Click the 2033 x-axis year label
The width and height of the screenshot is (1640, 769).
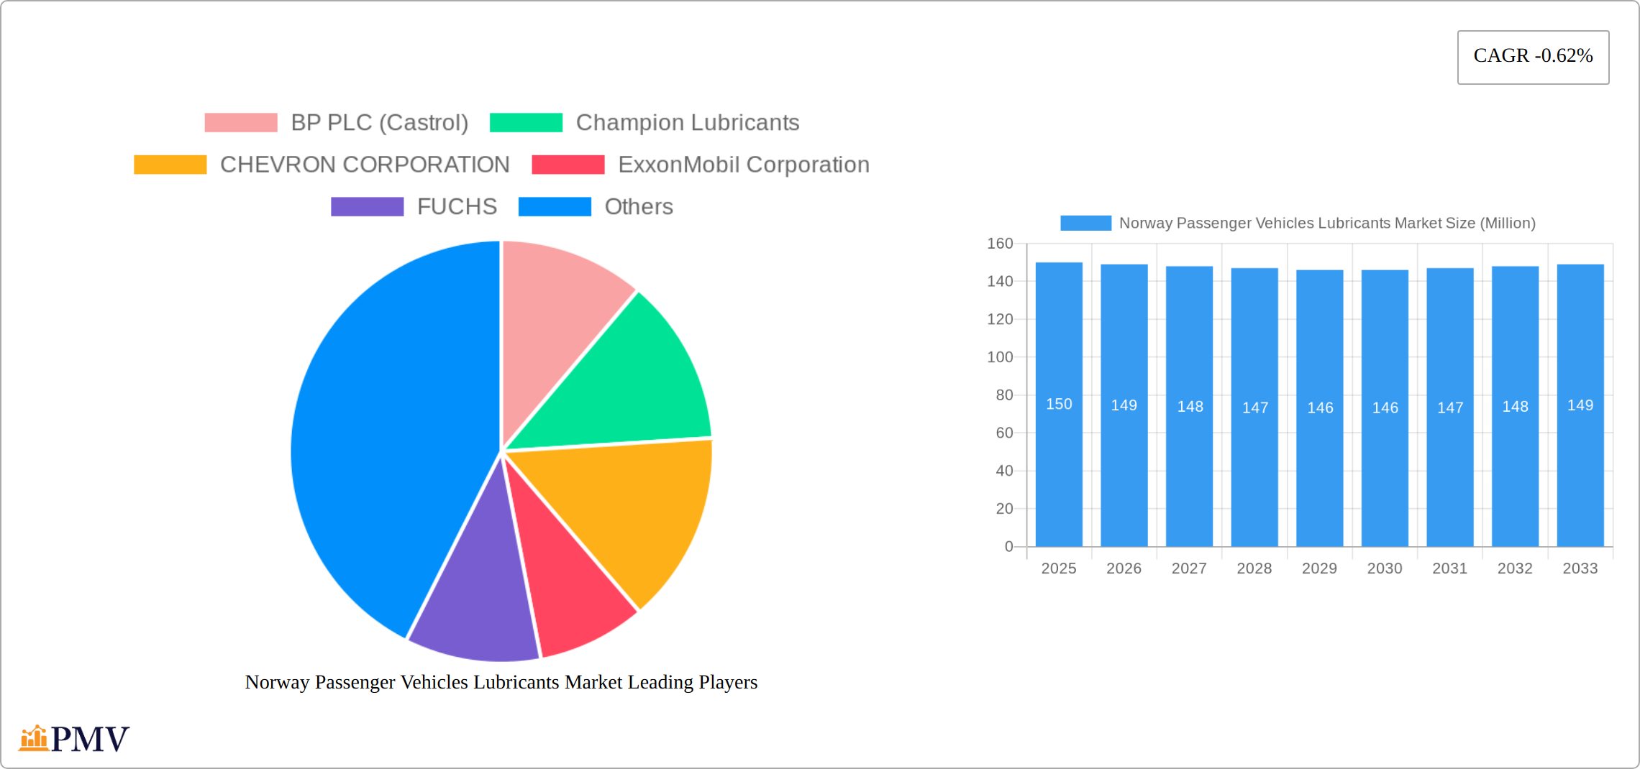(x=1580, y=568)
